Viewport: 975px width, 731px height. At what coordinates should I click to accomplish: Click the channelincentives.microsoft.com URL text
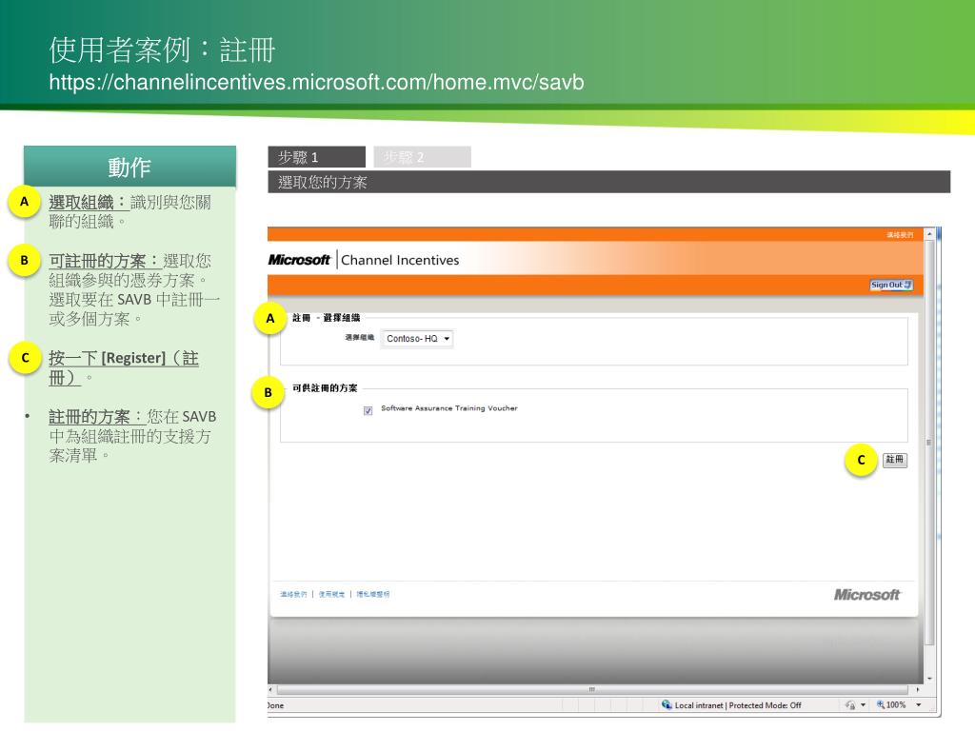pos(316,82)
